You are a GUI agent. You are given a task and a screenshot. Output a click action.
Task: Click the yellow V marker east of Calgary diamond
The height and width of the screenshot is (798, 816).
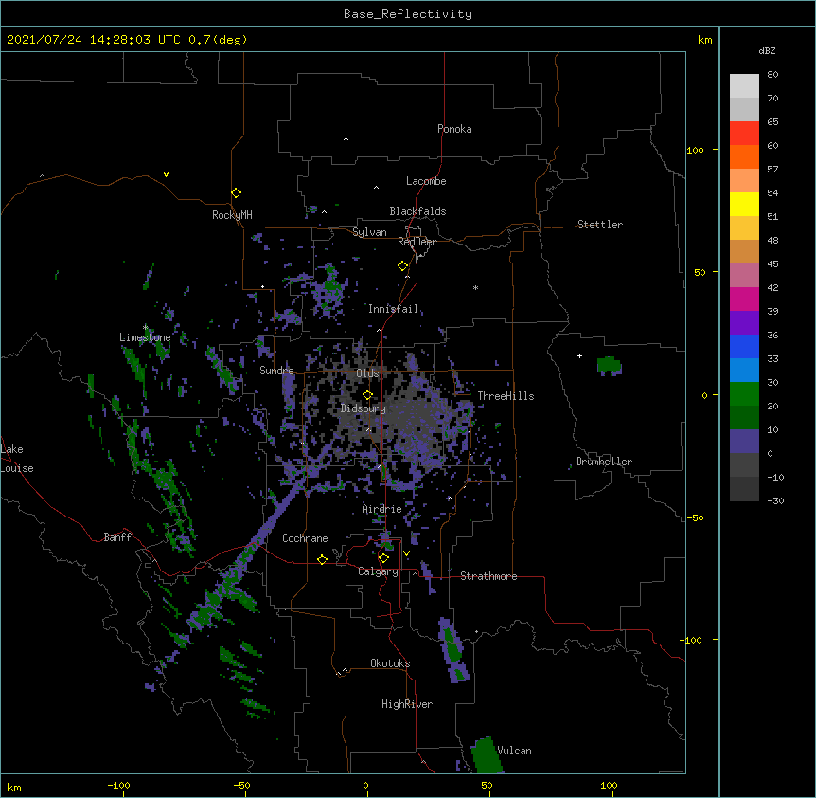pyautogui.click(x=406, y=553)
